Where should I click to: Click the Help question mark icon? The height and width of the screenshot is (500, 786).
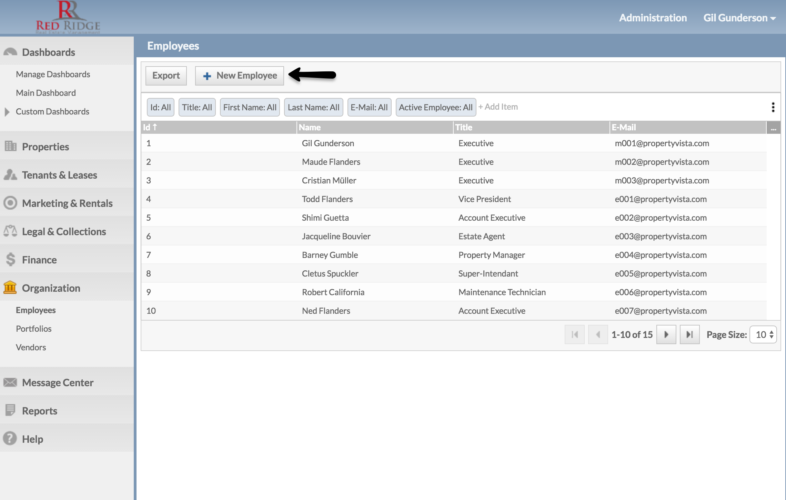coord(10,439)
